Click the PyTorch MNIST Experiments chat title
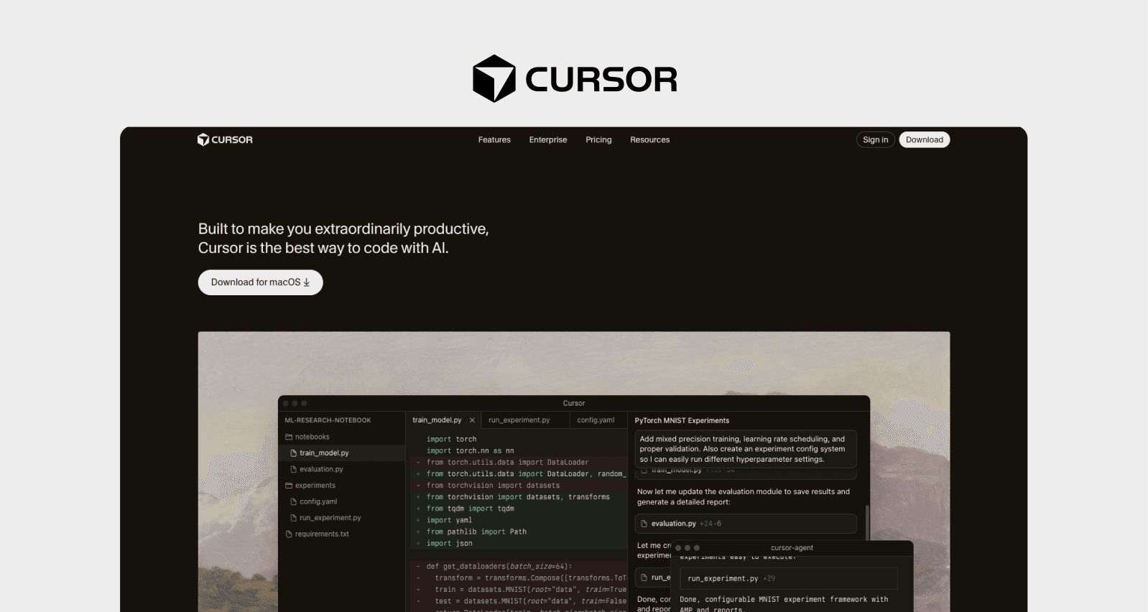 pos(682,420)
